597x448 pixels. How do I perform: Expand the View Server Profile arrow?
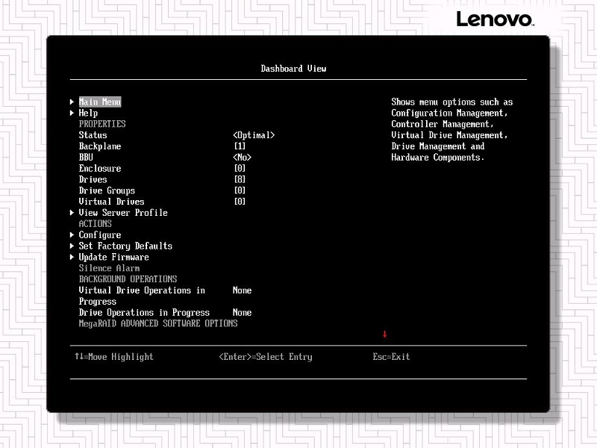tap(72, 213)
